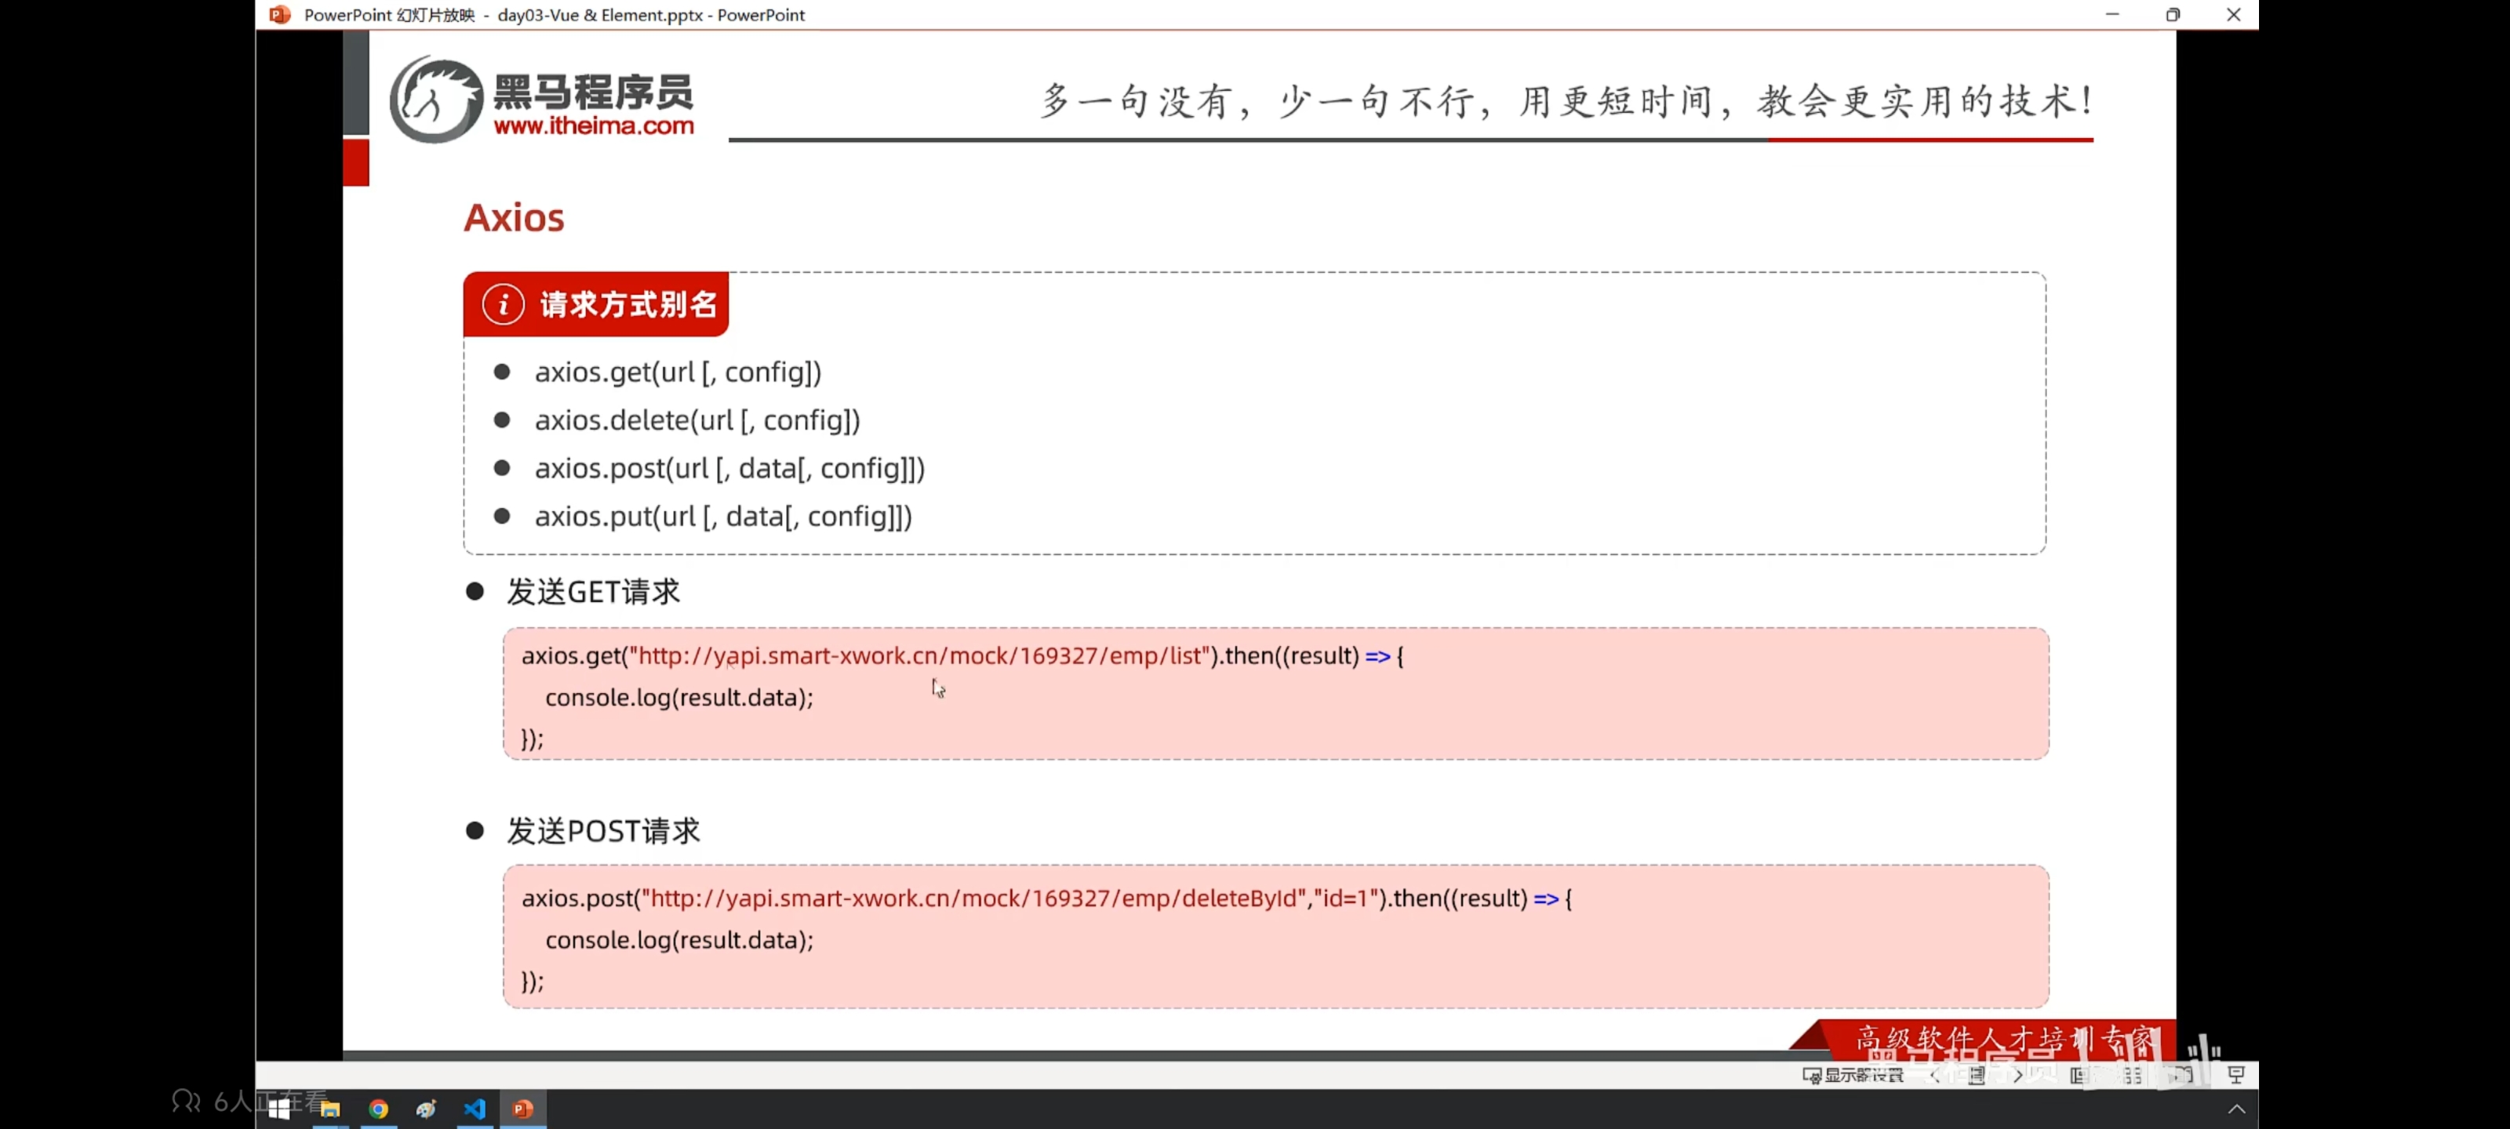The image size is (2510, 1129).
Task: Restore down the PowerPoint window
Action: tap(2173, 15)
